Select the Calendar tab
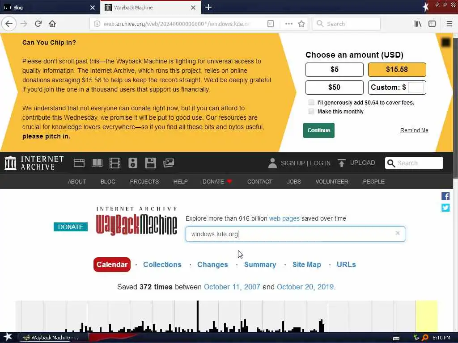 pos(112,264)
